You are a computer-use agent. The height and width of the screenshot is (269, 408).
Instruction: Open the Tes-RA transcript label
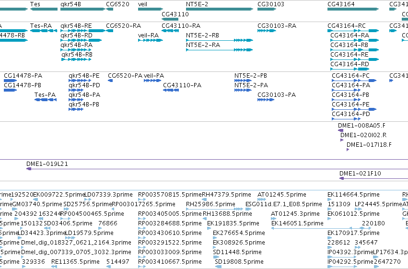[41, 26]
